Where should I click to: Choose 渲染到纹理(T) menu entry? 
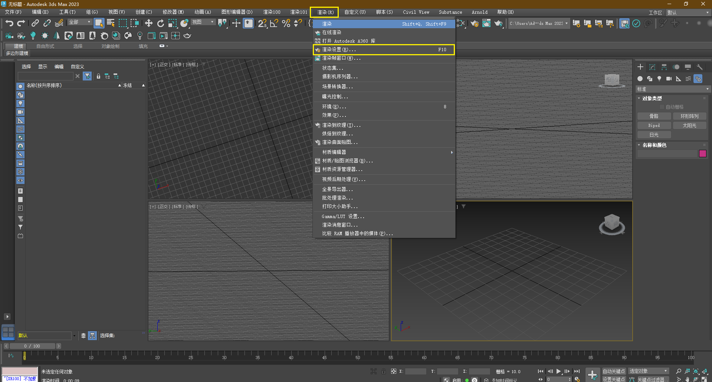point(384,125)
